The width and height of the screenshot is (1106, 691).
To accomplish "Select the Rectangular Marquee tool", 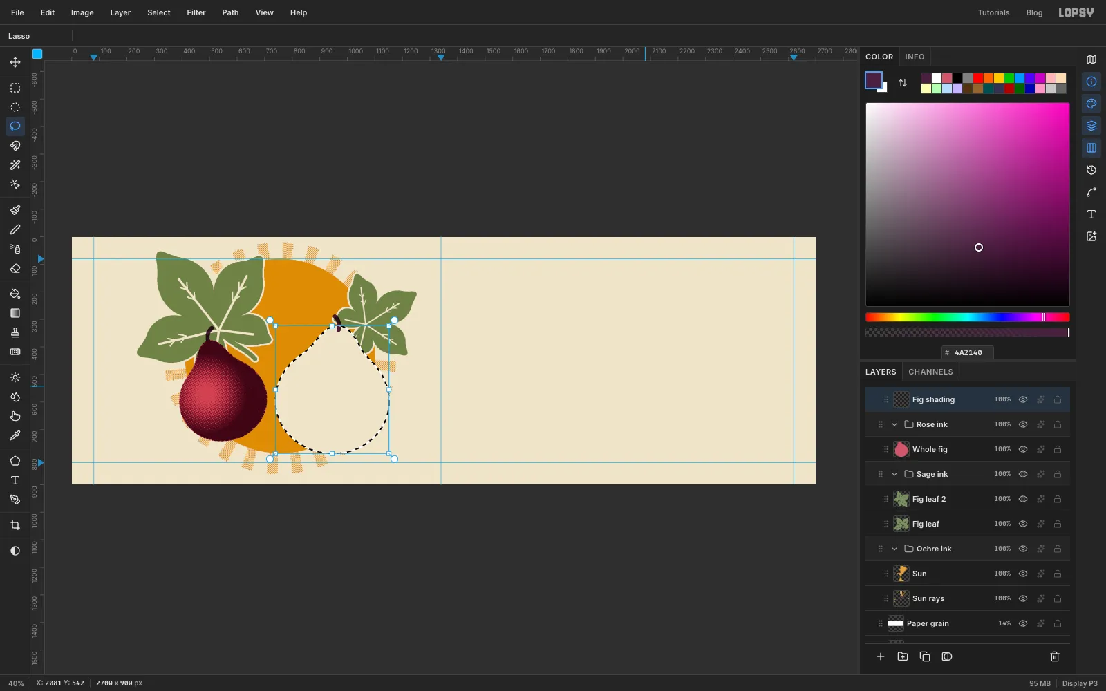I will click(15, 88).
